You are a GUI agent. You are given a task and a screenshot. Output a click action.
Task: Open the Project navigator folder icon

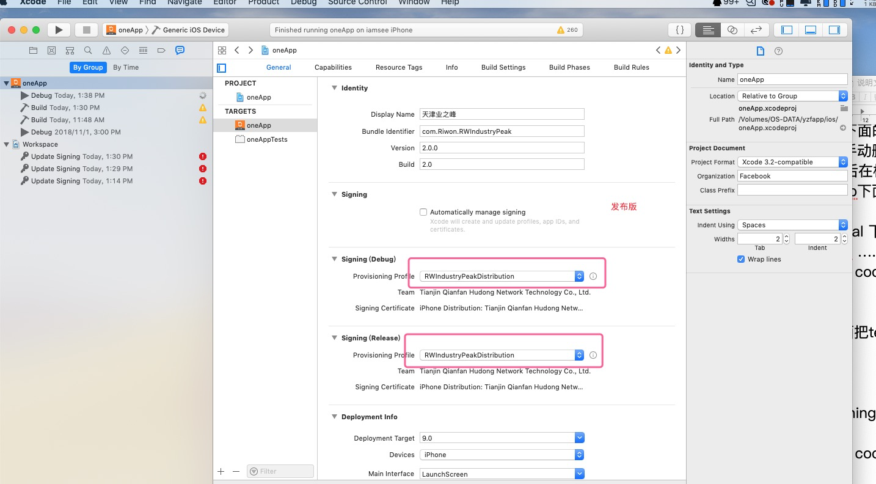pyautogui.click(x=33, y=50)
